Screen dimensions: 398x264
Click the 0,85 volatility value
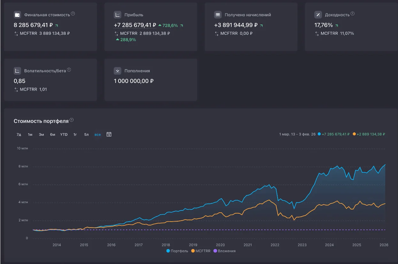point(19,81)
